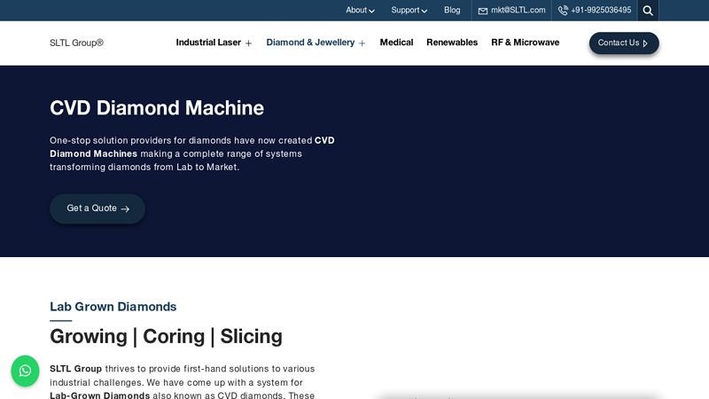Open the About dropdown
709x399 pixels.
pyautogui.click(x=360, y=11)
